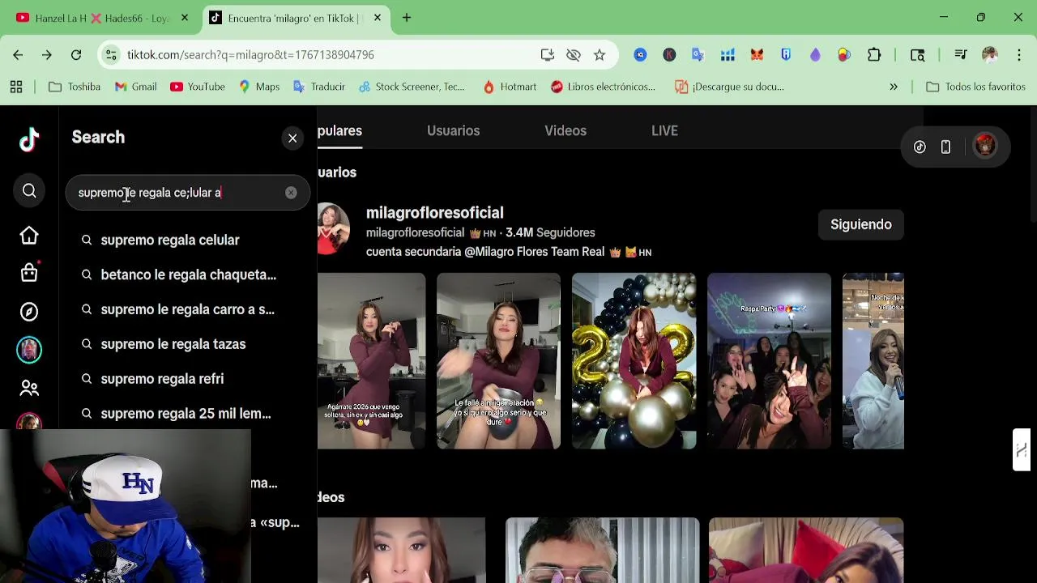Go back in browser history
The width and height of the screenshot is (1037, 583).
tap(18, 55)
